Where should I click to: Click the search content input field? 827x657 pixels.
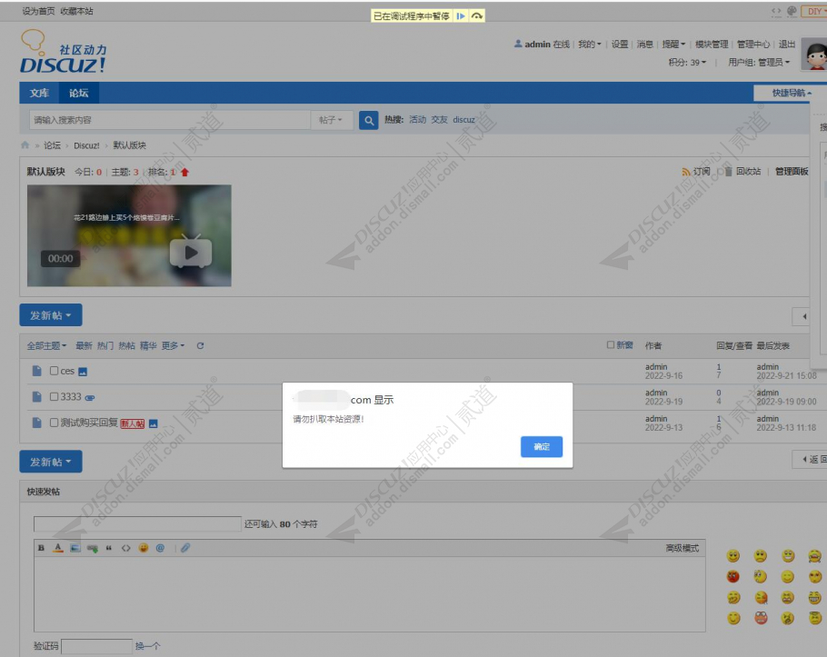click(169, 120)
